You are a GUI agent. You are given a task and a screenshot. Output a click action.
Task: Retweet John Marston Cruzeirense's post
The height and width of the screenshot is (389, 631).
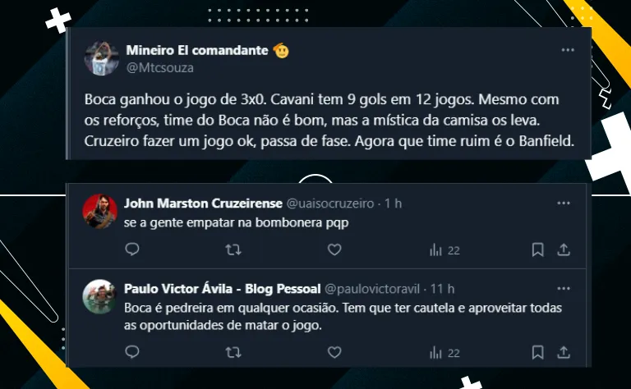tap(233, 249)
